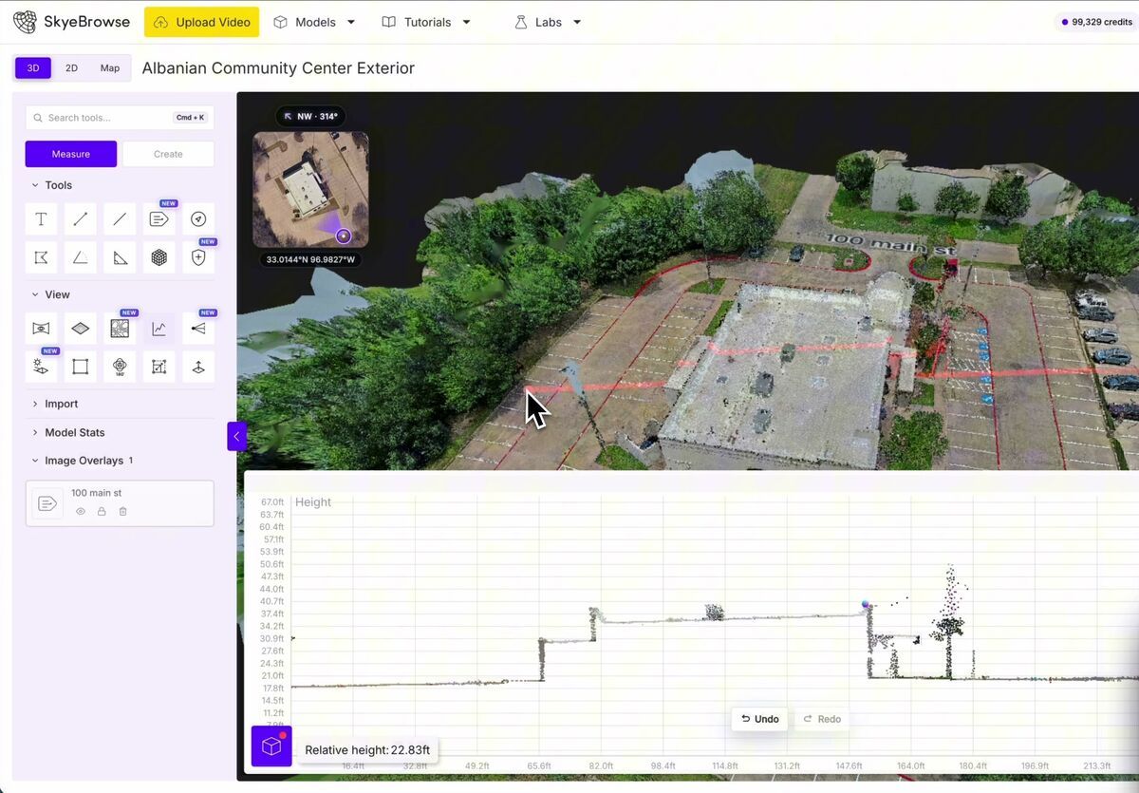The image size is (1139, 793).
Task: Collapse the View section
Action: (50, 294)
